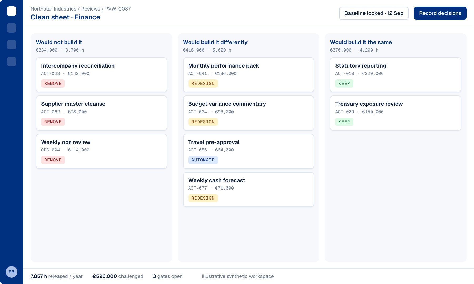
Task: Go to Reviews breadcrumb
Action: [91, 9]
